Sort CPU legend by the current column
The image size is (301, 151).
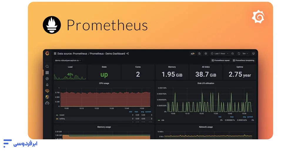pos(148,112)
